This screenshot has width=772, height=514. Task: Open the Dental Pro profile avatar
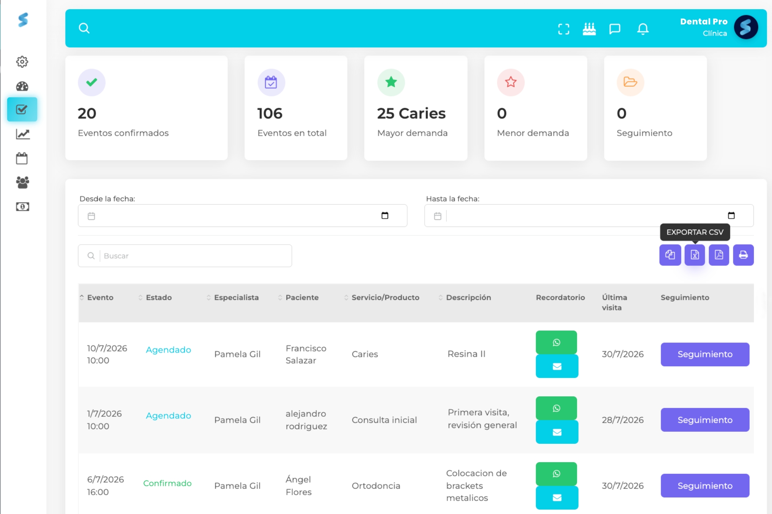pyautogui.click(x=746, y=27)
